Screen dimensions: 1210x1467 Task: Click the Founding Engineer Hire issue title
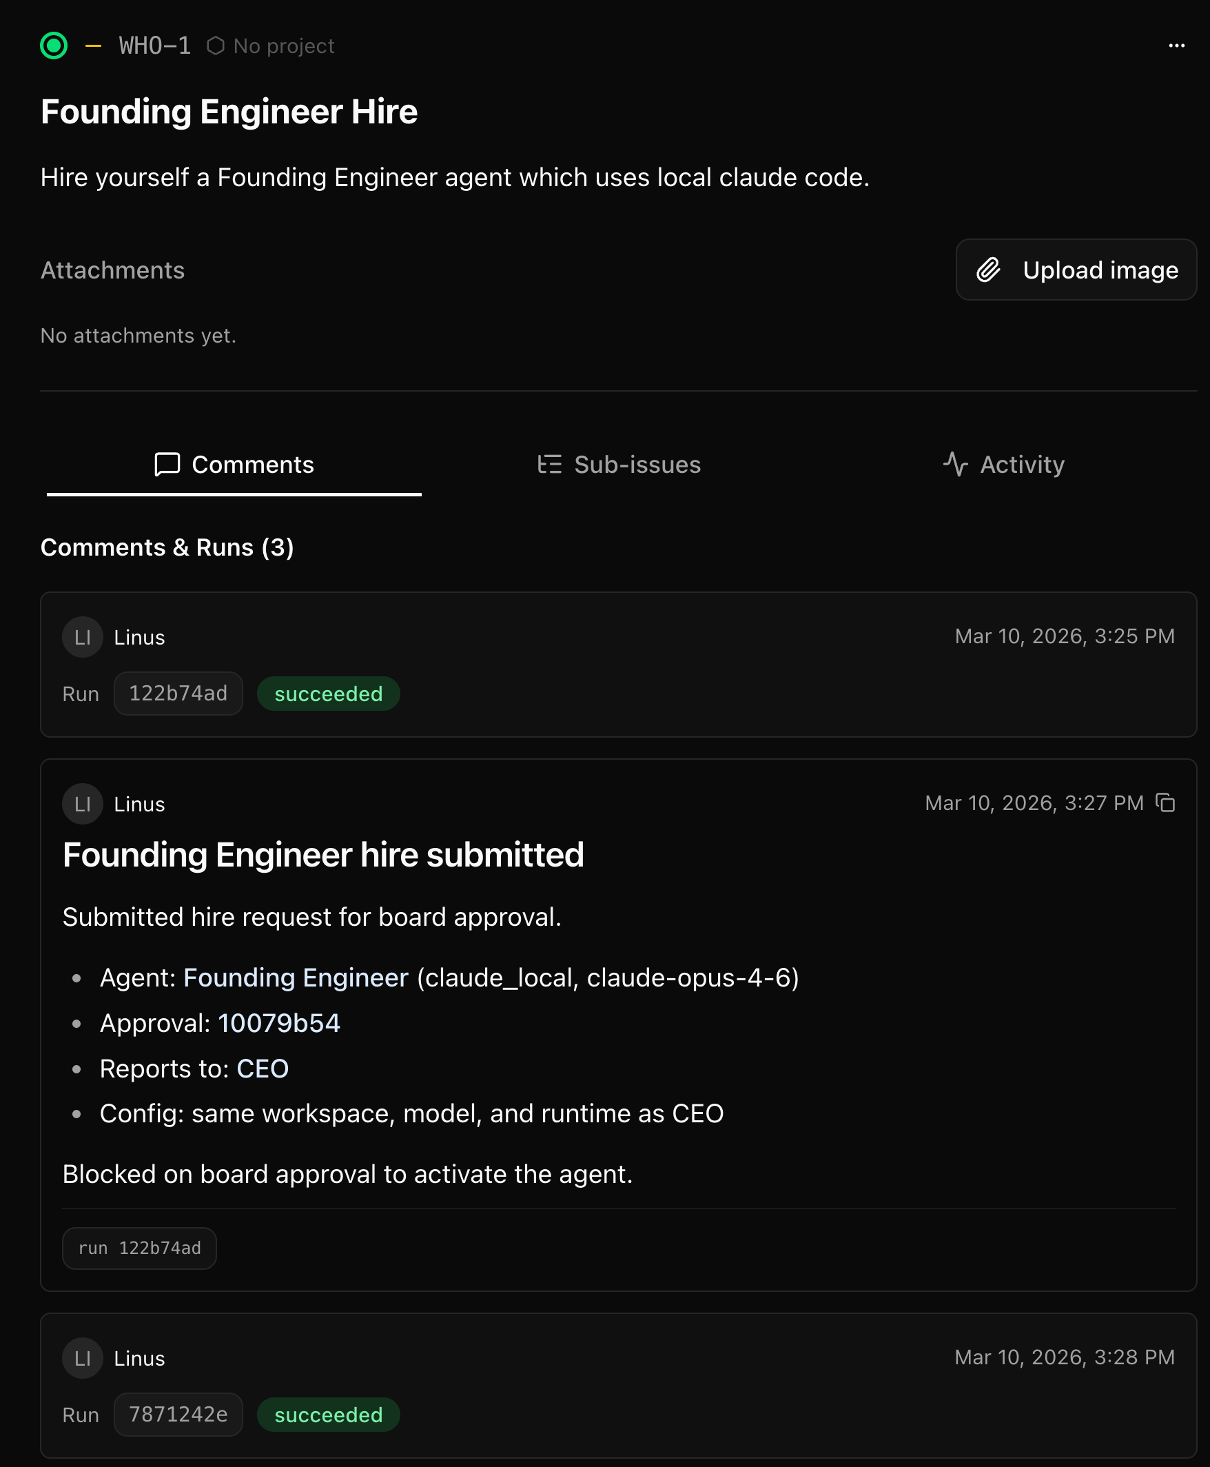(229, 112)
